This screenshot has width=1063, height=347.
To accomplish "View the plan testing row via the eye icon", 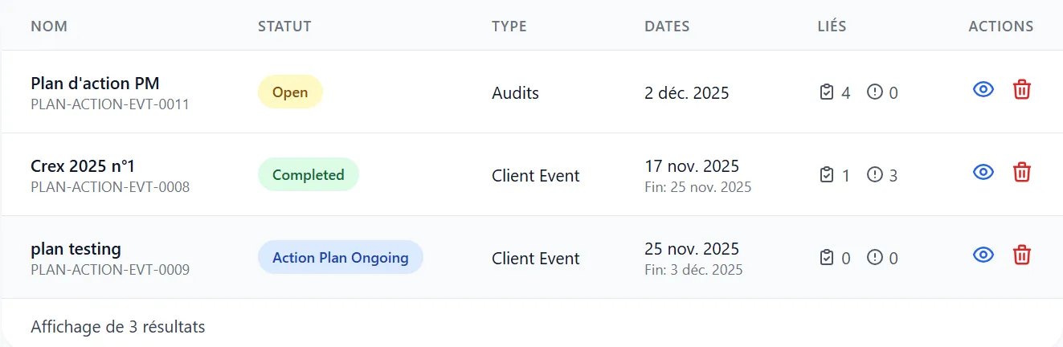I will (983, 255).
